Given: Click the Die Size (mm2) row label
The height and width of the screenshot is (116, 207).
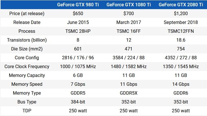Looking at the screenshot, I should [x=27, y=49].
